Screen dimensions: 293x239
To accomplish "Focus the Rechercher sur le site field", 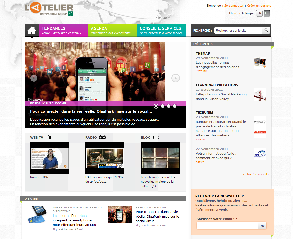I will tap(238, 30).
